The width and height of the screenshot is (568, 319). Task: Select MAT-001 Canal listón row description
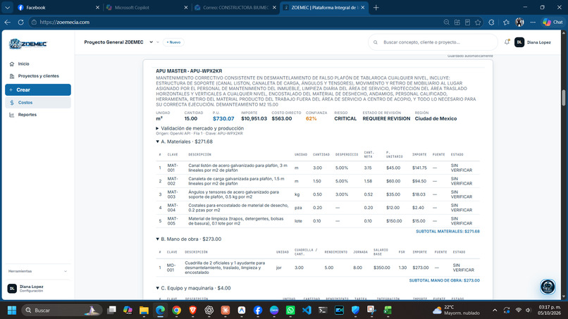(238, 168)
